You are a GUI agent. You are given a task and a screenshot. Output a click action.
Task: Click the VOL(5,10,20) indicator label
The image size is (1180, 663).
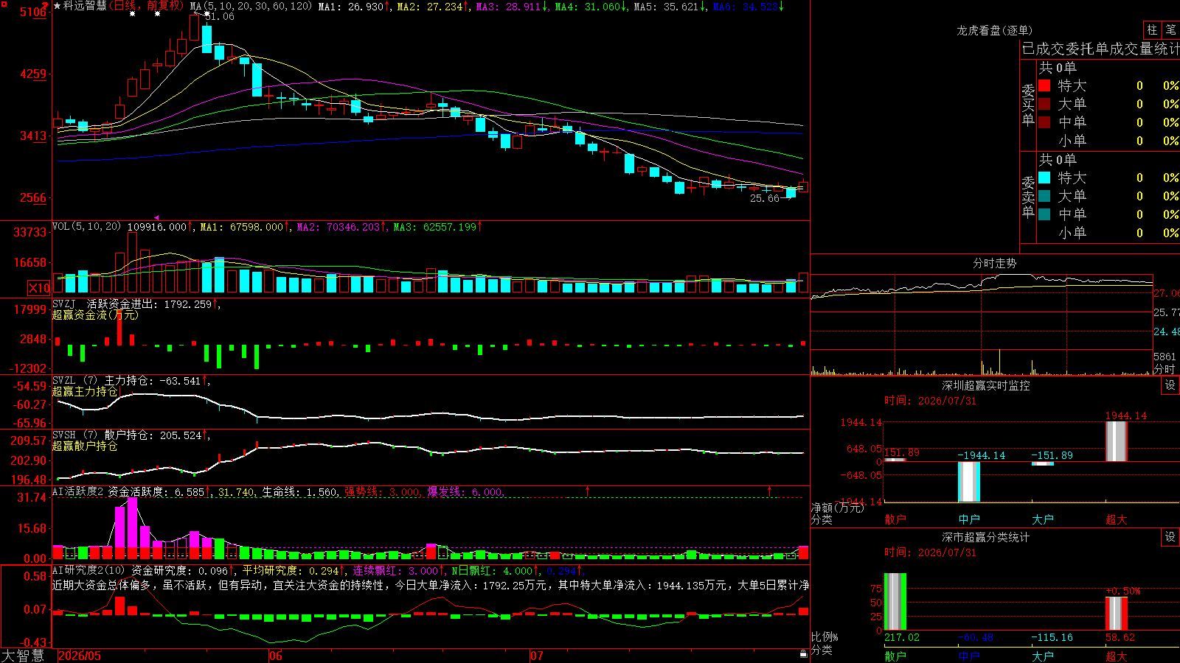tap(86, 227)
